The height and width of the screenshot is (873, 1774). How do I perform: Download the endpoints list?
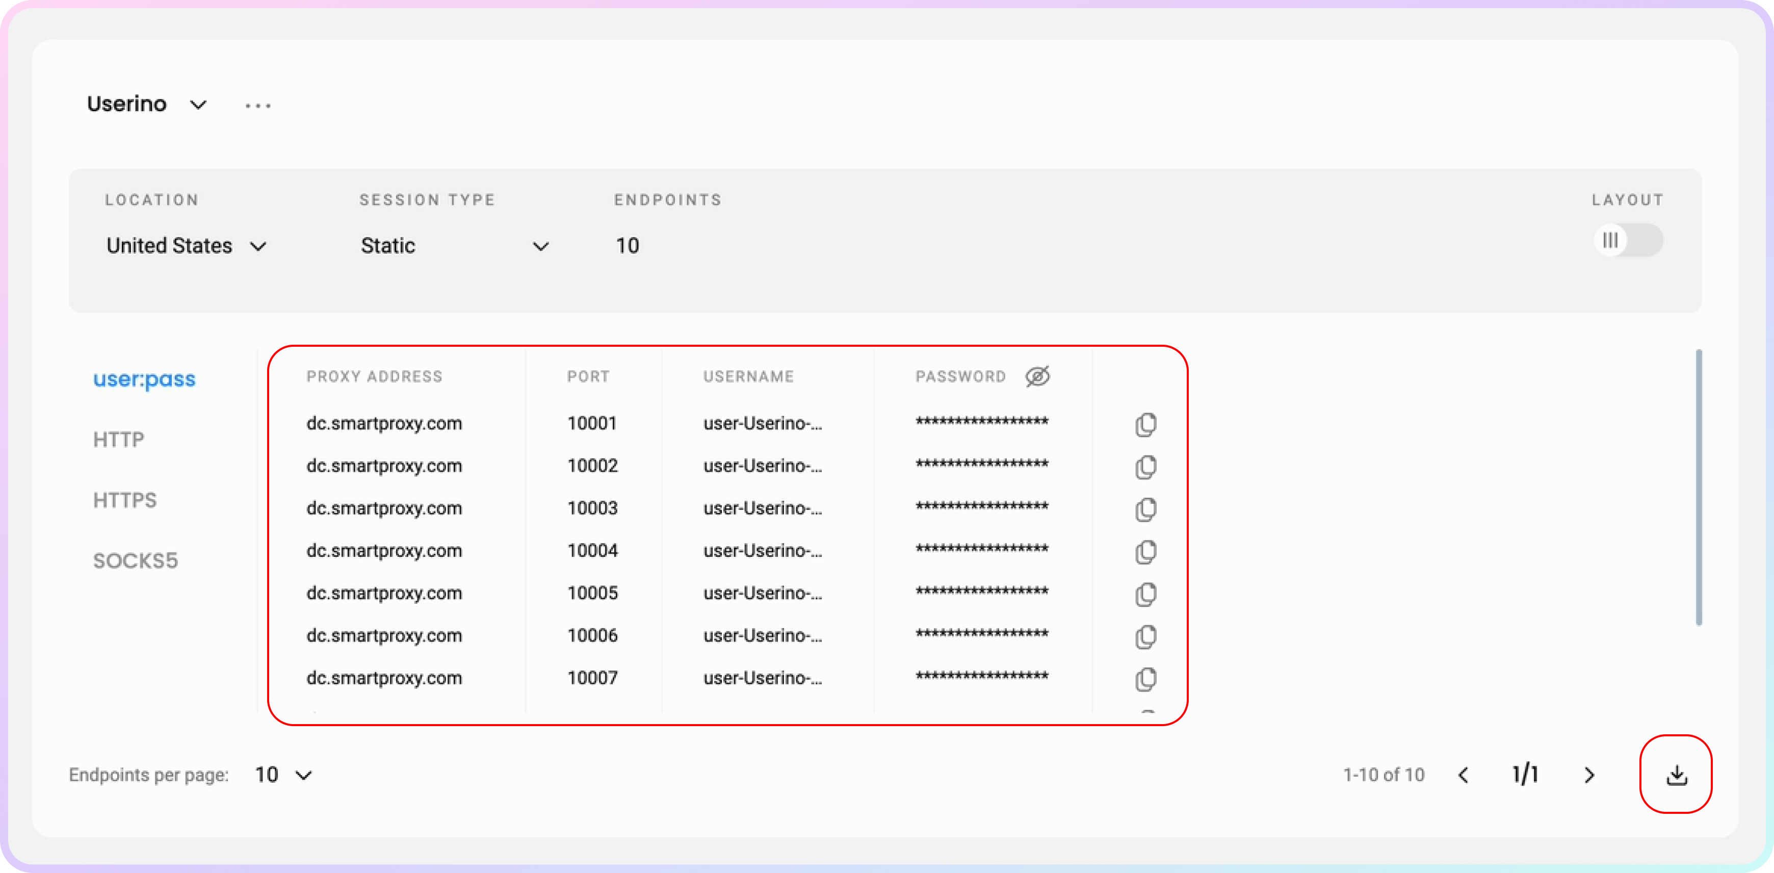[1676, 775]
